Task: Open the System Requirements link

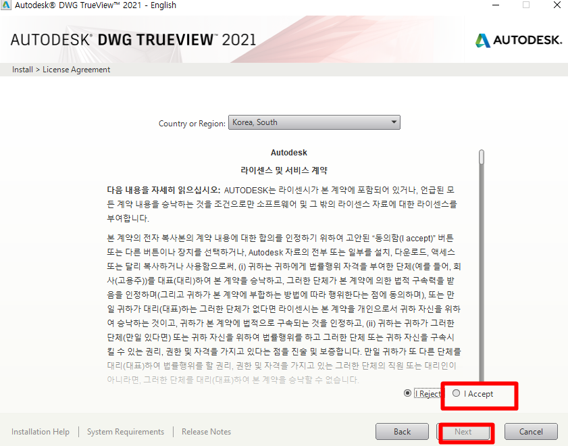Action: (x=126, y=432)
